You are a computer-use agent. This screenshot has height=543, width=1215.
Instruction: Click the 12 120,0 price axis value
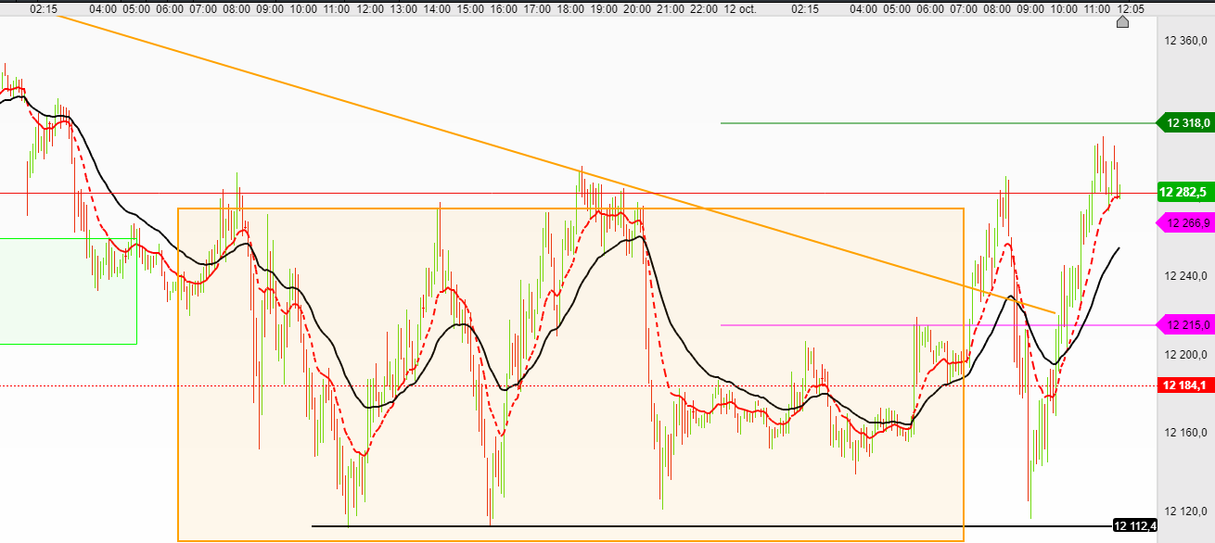point(1186,511)
